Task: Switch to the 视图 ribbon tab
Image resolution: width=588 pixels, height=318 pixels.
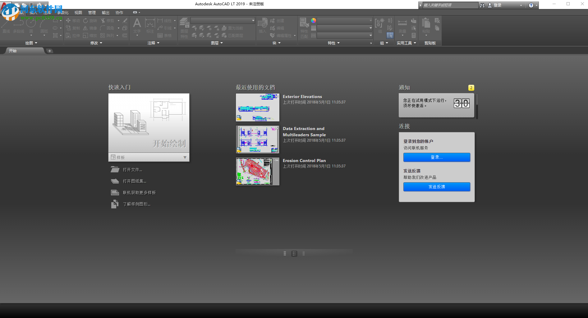Action: (78, 12)
